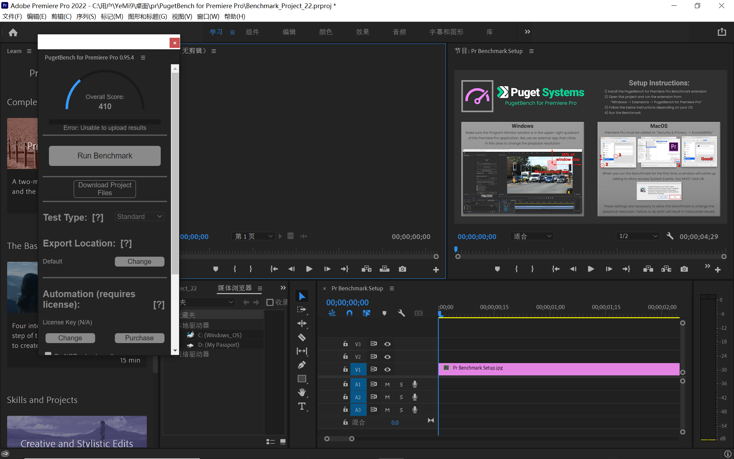Click Go to In point in Program Monitor
The width and height of the screenshot is (734, 459).
coord(556,269)
